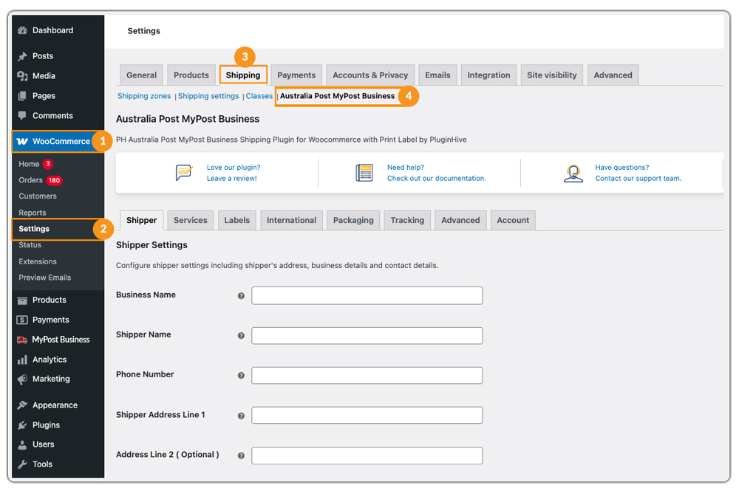
Task: Focus the Shipper Name input field
Action: pos(367,336)
